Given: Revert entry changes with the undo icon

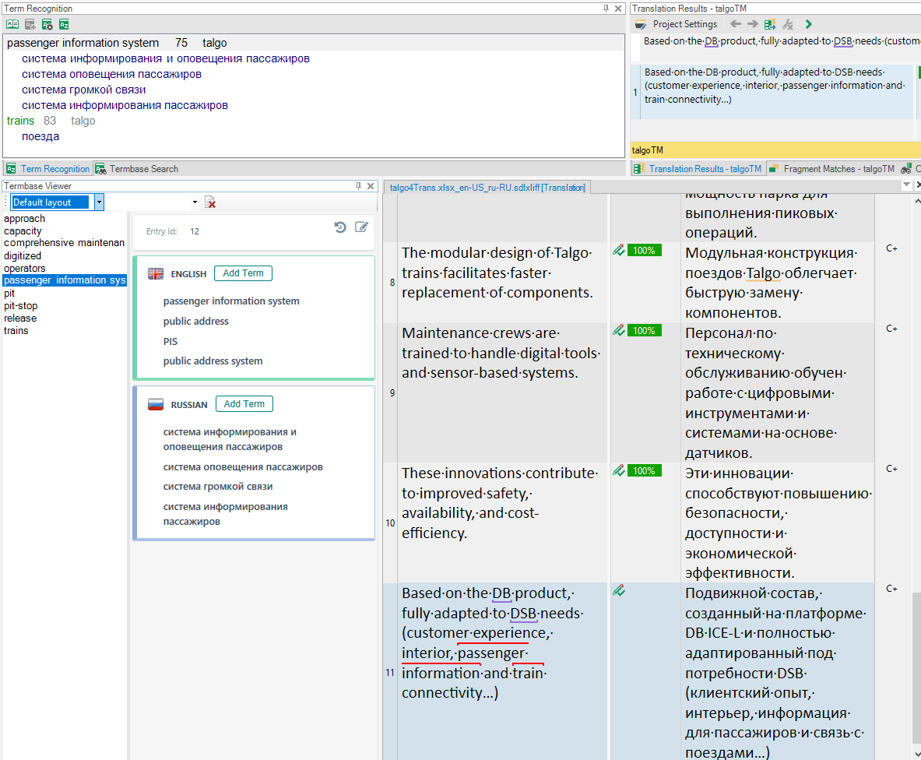Looking at the screenshot, I should (x=340, y=226).
